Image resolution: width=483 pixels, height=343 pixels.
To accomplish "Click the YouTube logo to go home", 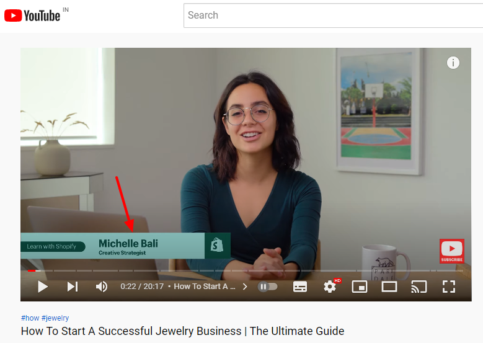I will [x=32, y=16].
